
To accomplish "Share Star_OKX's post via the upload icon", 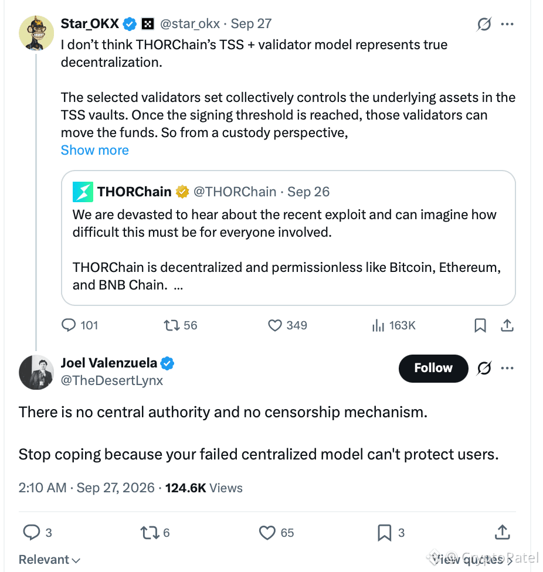I will click(507, 325).
